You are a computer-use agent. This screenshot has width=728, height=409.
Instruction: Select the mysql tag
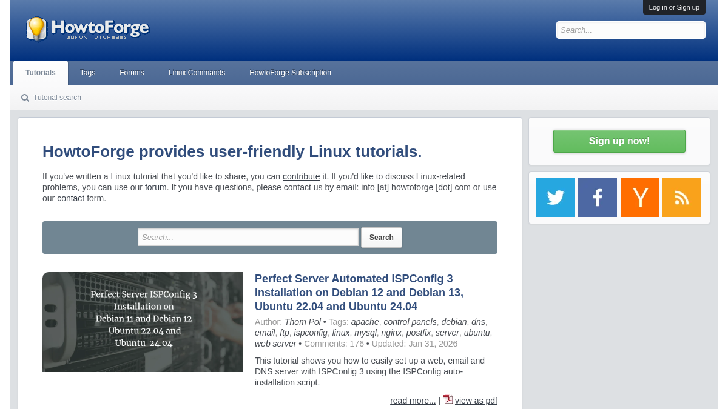click(366, 333)
